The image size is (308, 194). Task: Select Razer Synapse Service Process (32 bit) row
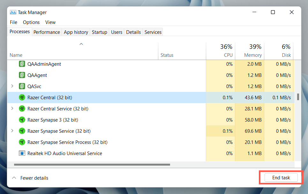click(151, 142)
